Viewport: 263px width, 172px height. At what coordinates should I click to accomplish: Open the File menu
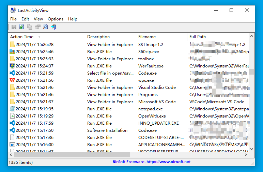[13, 19]
